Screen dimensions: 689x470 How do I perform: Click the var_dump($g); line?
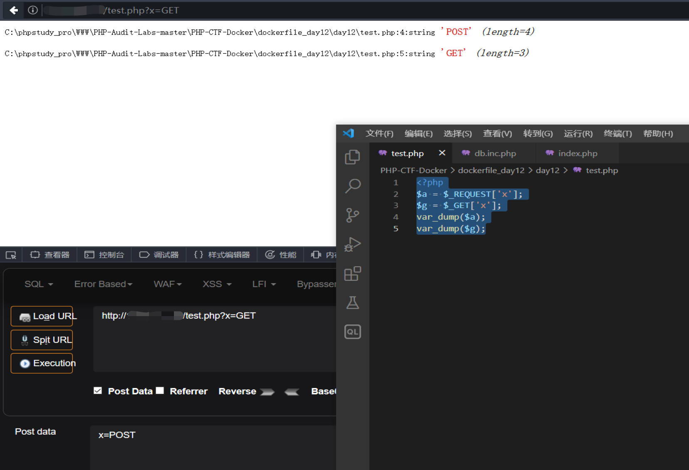pyautogui.click(x=451, y=228)
